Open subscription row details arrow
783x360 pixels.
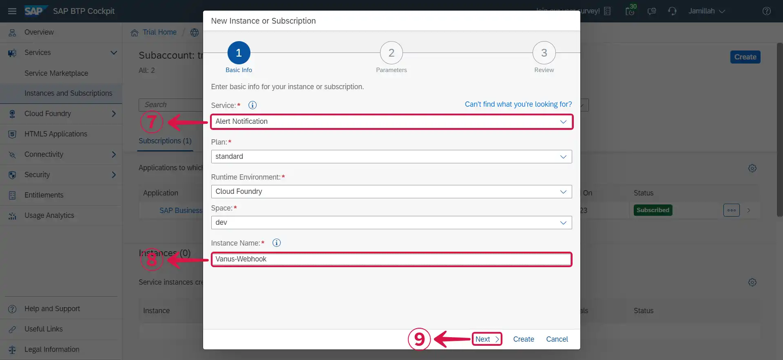tap(749, 210)
